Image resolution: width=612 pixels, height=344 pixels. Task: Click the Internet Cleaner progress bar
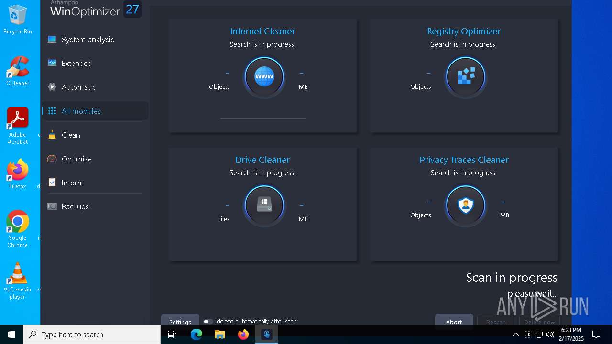(x=263, y=118)
